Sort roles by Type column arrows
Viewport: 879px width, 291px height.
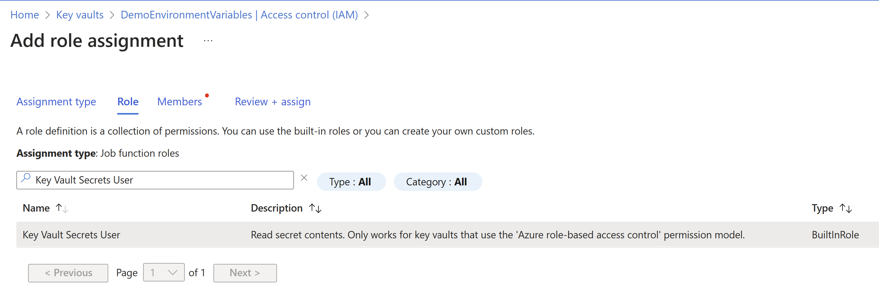(846, 208)
